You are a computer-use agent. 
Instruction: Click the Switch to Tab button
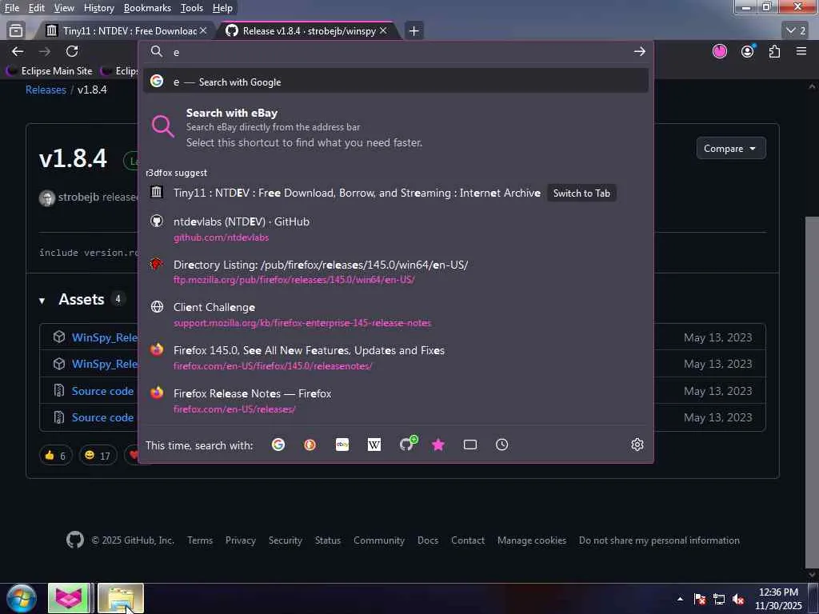point(581,193)
